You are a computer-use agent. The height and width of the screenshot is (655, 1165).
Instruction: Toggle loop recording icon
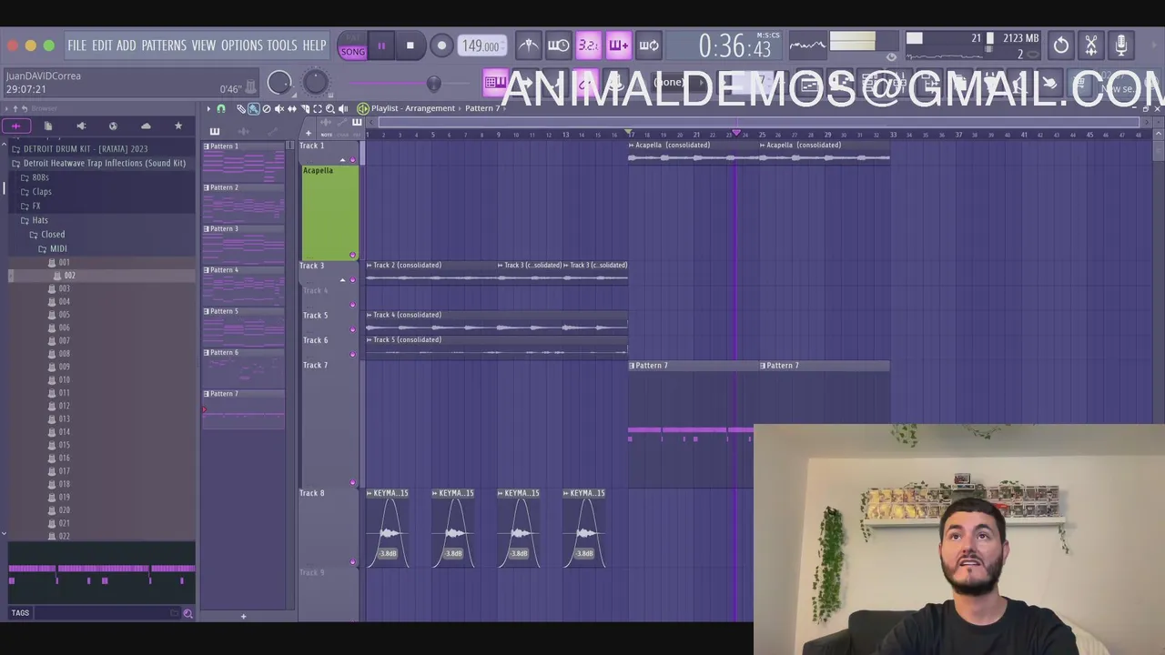click(x=649, y=45)
